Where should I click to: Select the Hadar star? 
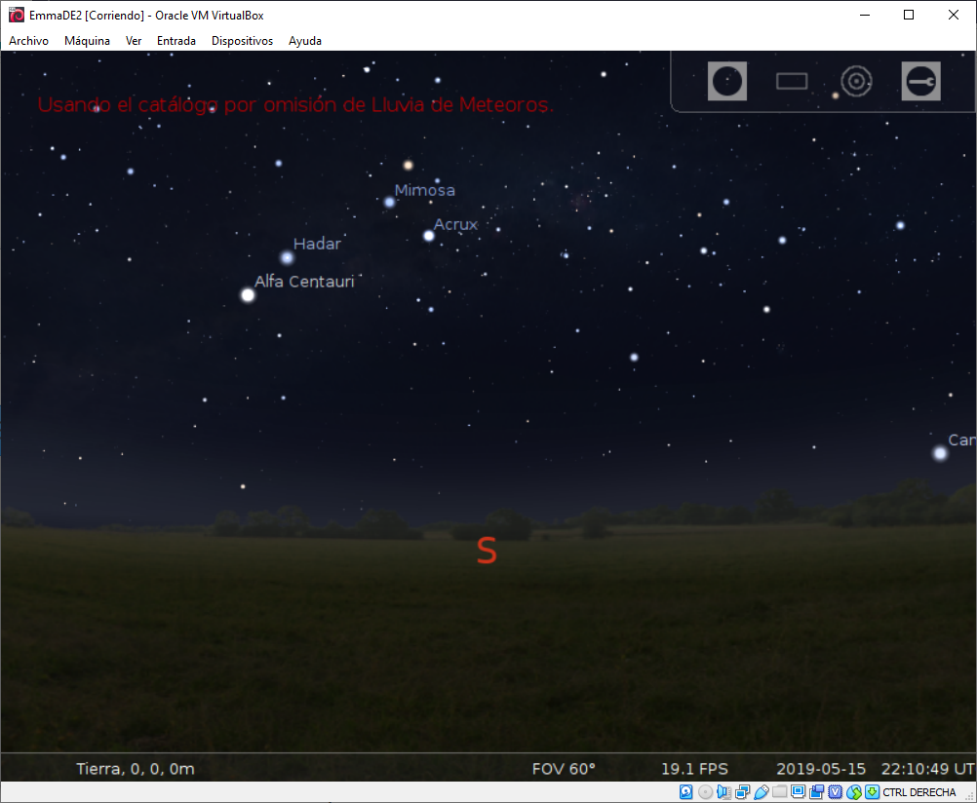[x=287, y=258]
